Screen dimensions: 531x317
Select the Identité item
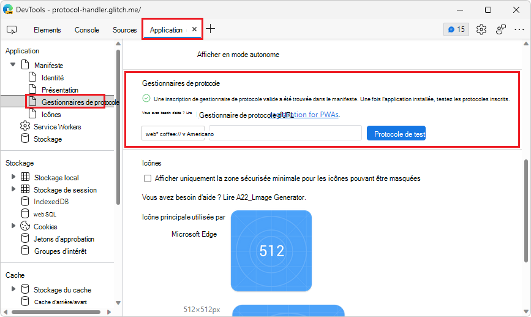[53, 78]
